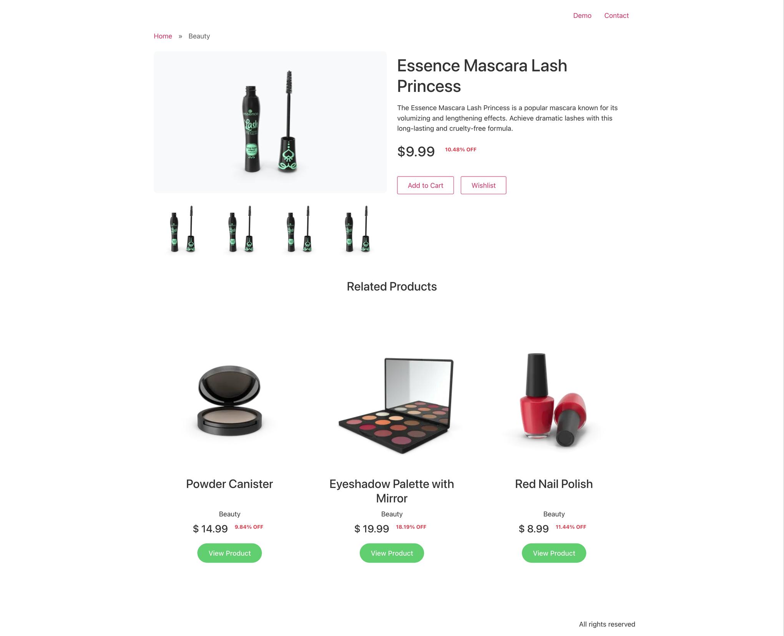Screen dimensions: 784x636
Task: Select the third mascara thumbnail
Action: 299,229
